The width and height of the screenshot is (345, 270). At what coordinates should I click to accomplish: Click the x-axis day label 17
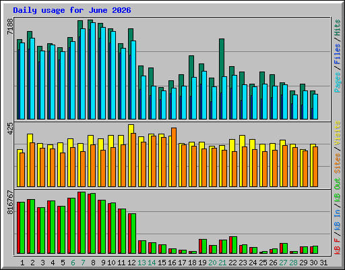[182, 263]
